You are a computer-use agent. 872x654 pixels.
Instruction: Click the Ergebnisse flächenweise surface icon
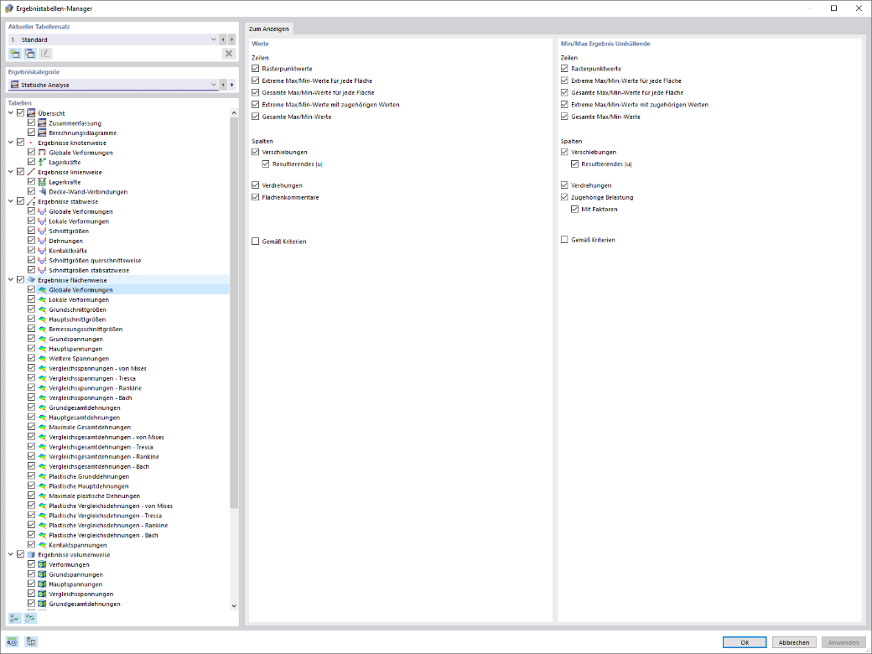point(31,280)
